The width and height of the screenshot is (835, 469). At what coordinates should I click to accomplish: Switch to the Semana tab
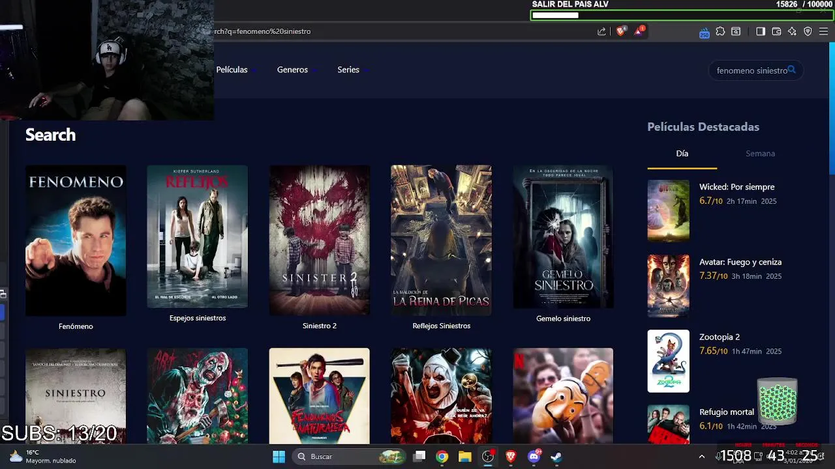(x=760, y=154)
